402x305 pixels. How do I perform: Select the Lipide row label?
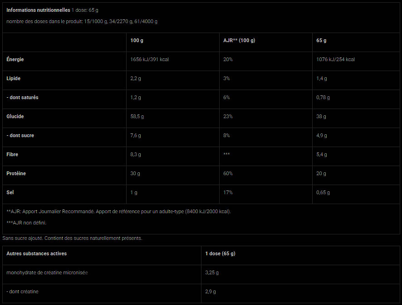14,78
